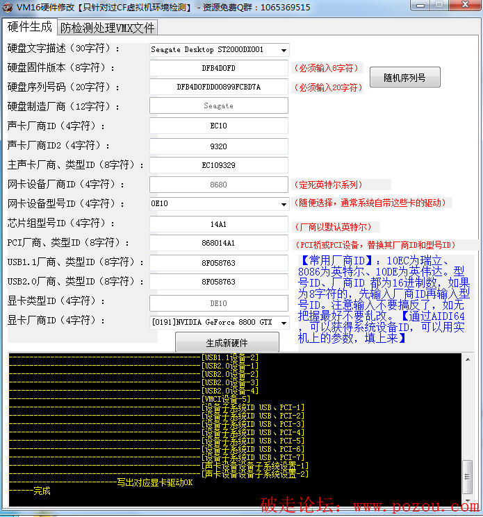
Task: Click the PCI厂商、类型ID input field
Action: click(x=218, y=243)
